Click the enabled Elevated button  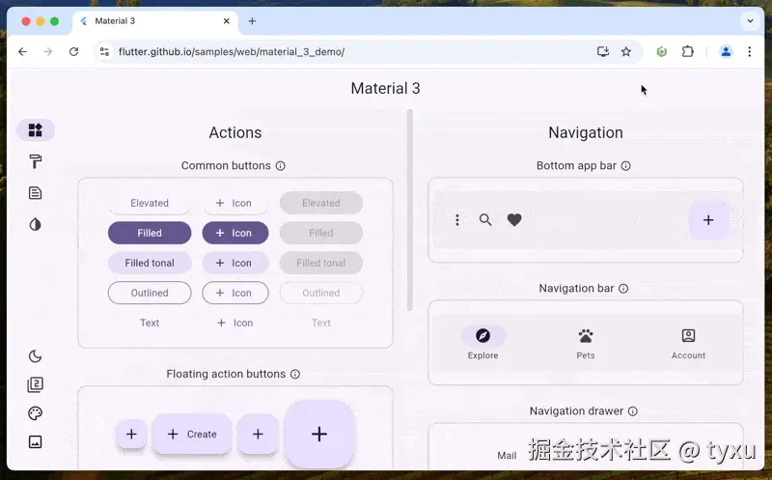pos(150,203)
